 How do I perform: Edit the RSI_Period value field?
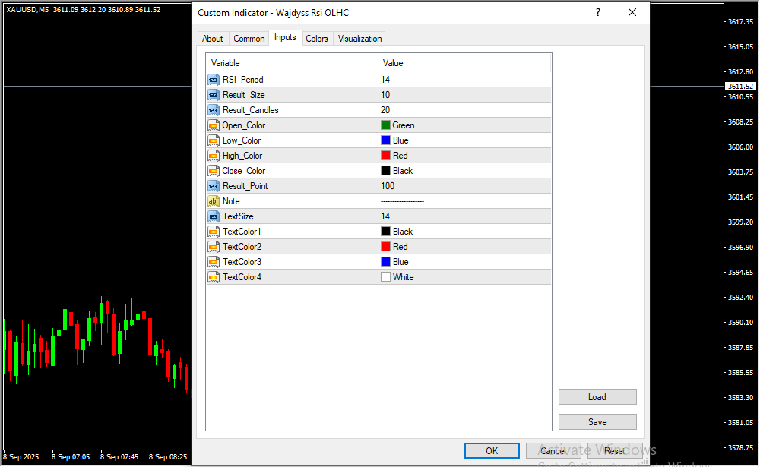pyautogui.click(x=464, y=80)
